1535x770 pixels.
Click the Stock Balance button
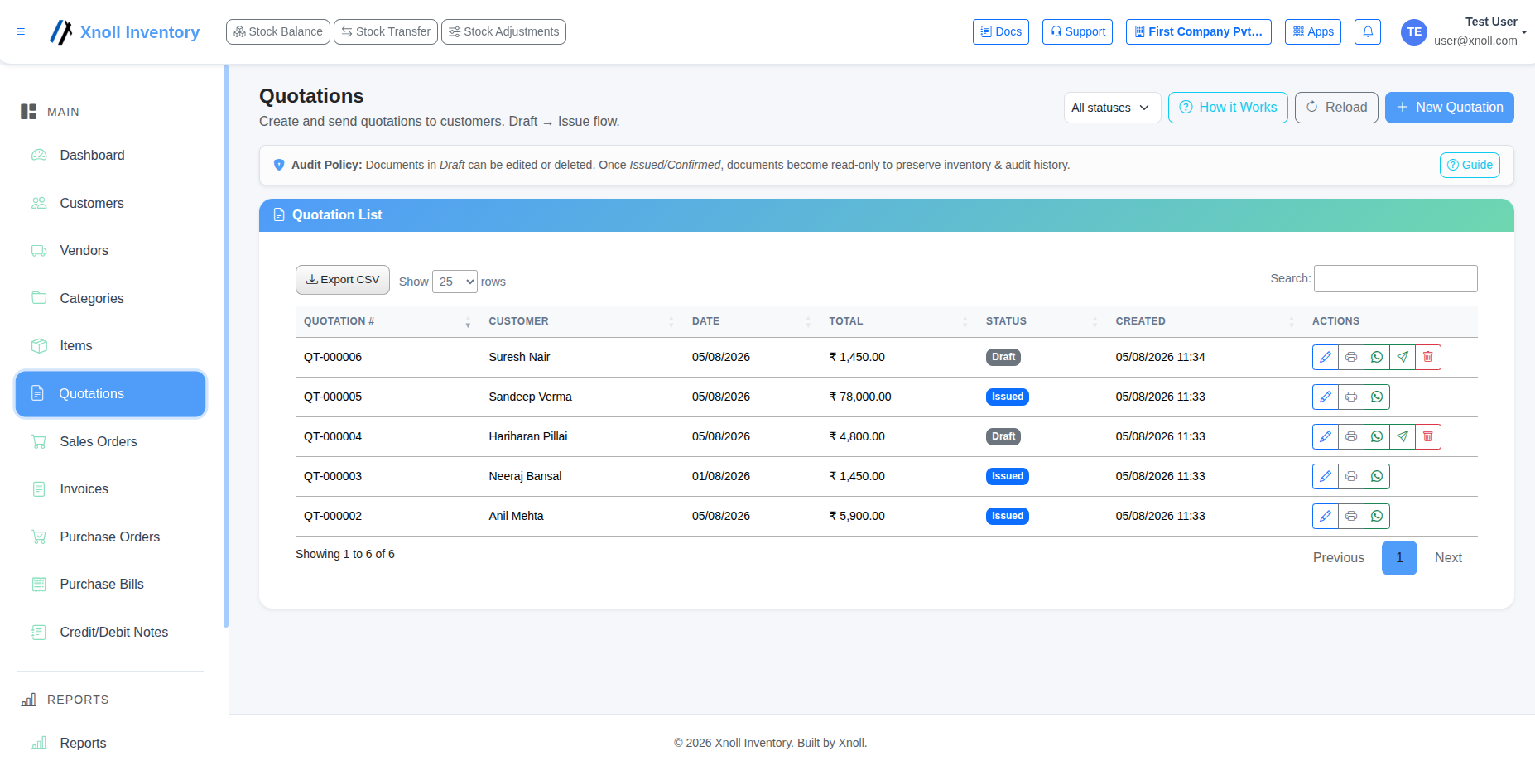click(278, 31)
